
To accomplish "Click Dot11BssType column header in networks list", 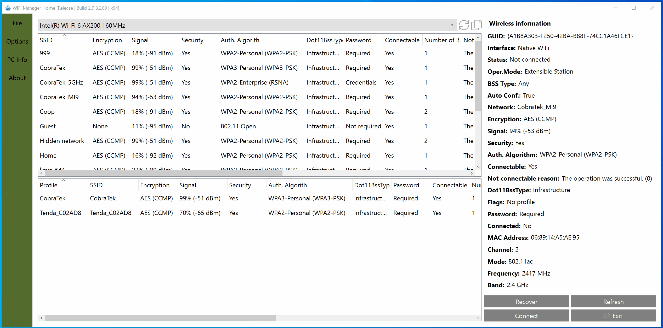I will pos(324,40).
